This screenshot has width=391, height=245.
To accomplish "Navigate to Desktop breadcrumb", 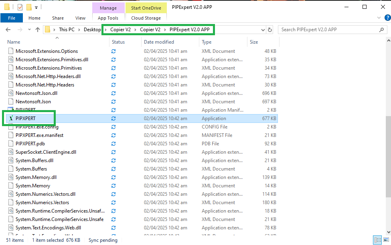I will click(x=92, y=30).
